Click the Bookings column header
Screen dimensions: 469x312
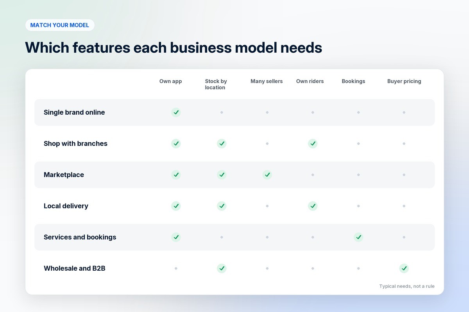pos(353,81)
